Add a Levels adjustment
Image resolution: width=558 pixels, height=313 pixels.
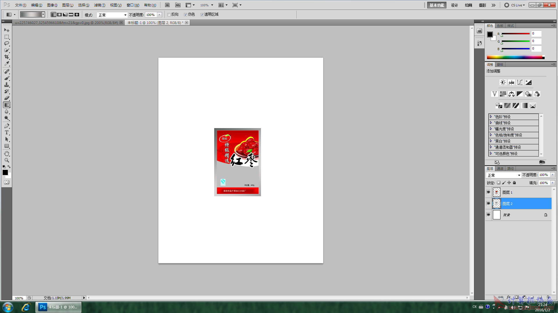point(511,82)
